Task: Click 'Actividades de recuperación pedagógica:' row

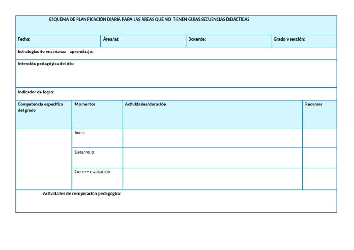Action: click(176, 201)
